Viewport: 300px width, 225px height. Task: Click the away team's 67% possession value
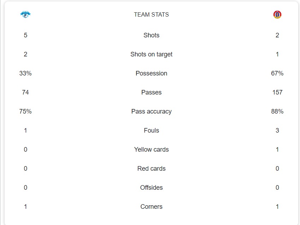(277, 73)
